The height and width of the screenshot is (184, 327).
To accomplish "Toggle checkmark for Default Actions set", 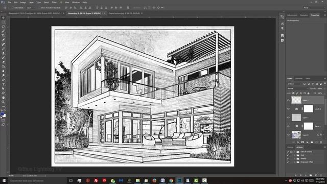I will coord(288,152).
